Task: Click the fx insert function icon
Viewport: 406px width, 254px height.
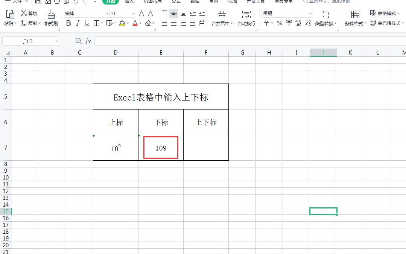Action: tap(88, 41)
